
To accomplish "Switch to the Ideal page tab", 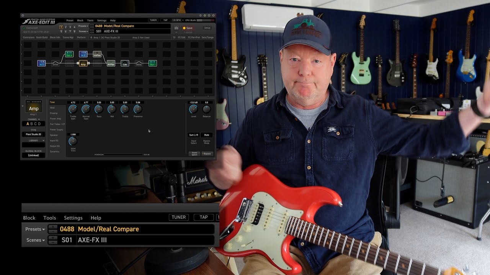I will click(52, 108).
